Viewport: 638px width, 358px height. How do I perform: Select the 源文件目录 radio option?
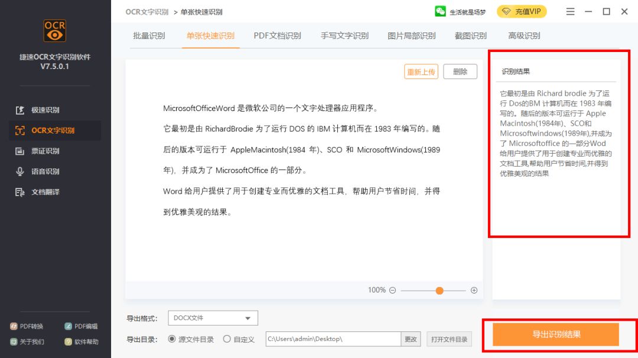(x=191, y=339)
